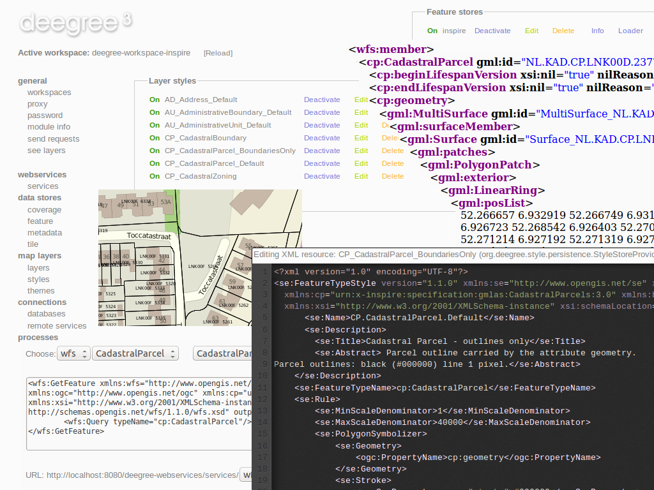The height and width of the screenshot is (490, 654).
Task: Deactivate the AU_AdministrativeBoundary_Default style
Action: tap(322, 112)
